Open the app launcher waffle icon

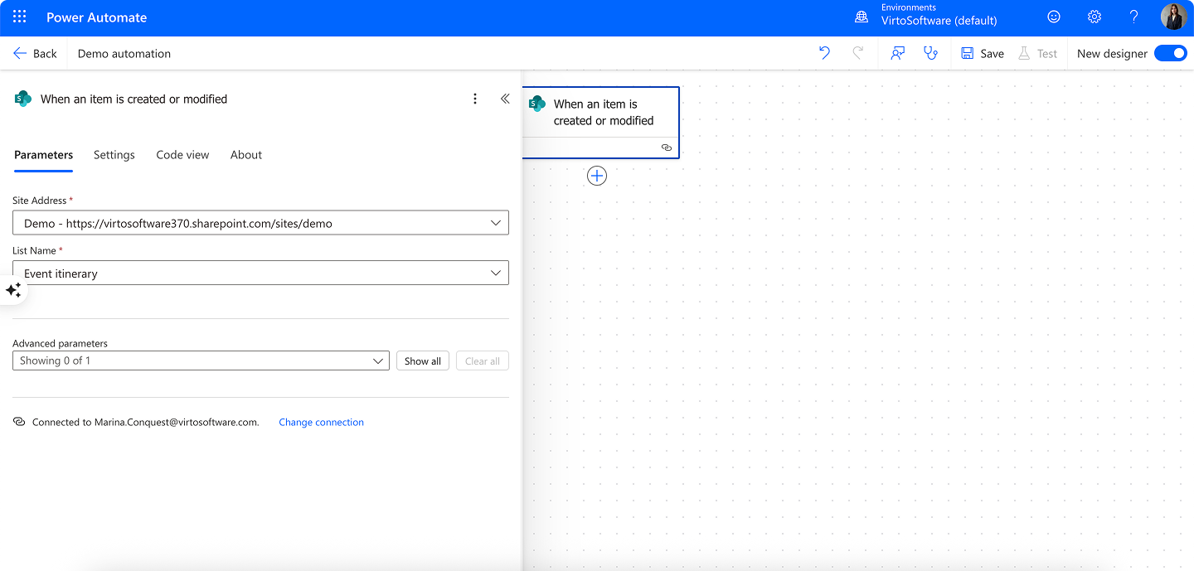tap(18, 17)
